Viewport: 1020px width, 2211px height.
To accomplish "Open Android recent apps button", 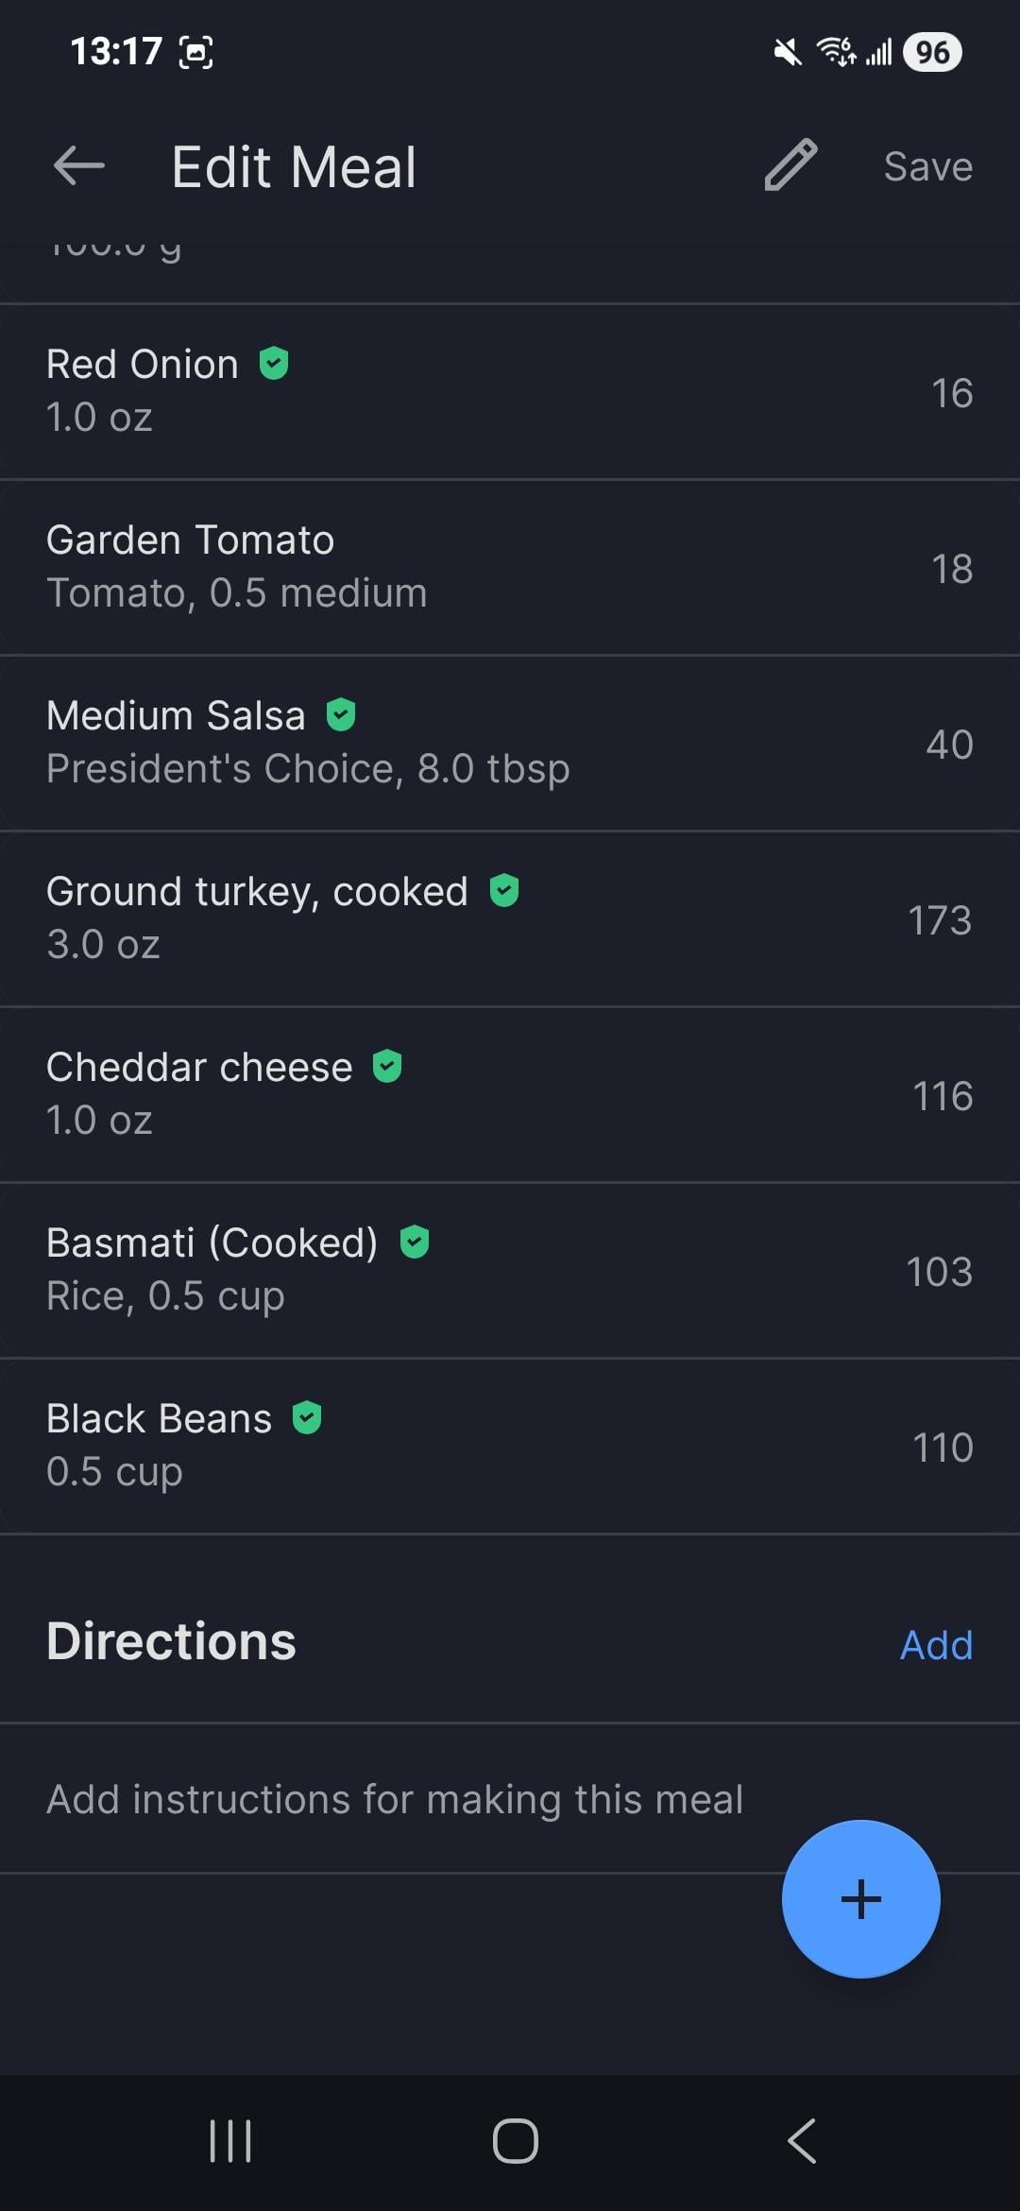I will 230,2140.
